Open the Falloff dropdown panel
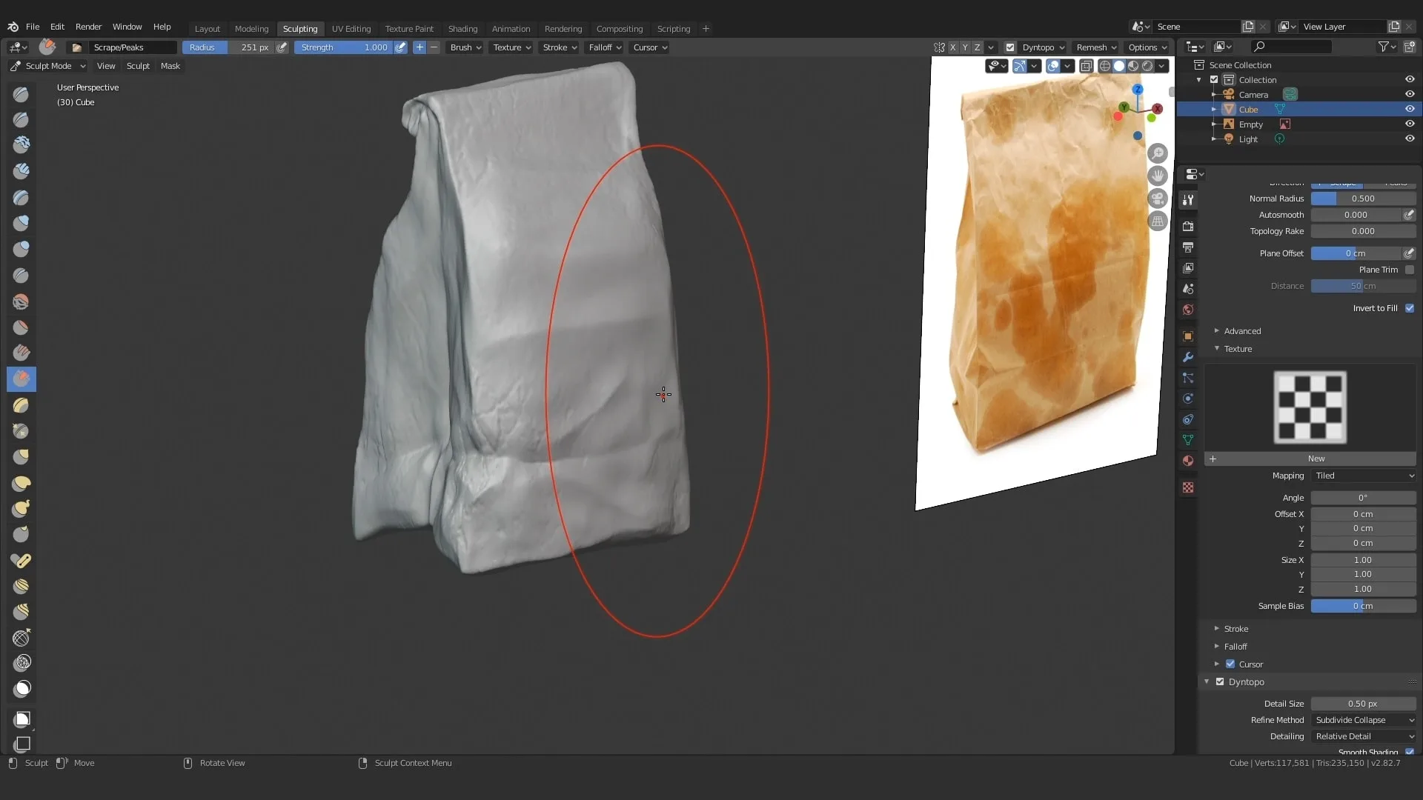Viewport: 1423px width, 800px height. click(x=602, y=47)
